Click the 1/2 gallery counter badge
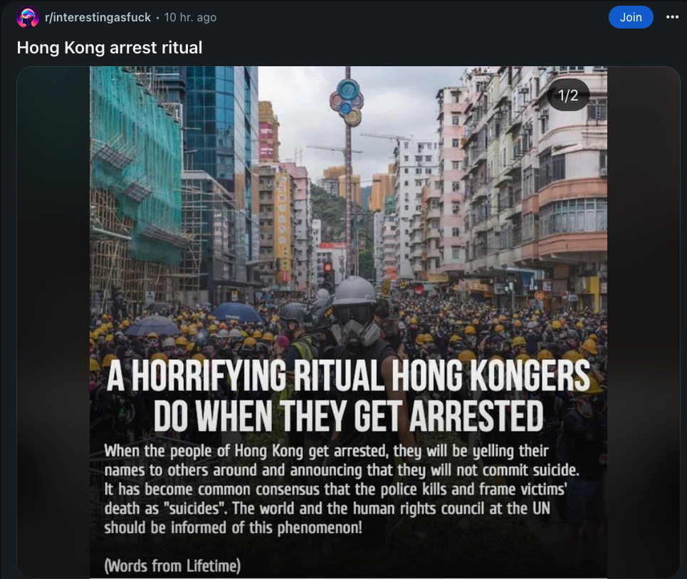Screen dimensions: 687x579 point(568,95)
